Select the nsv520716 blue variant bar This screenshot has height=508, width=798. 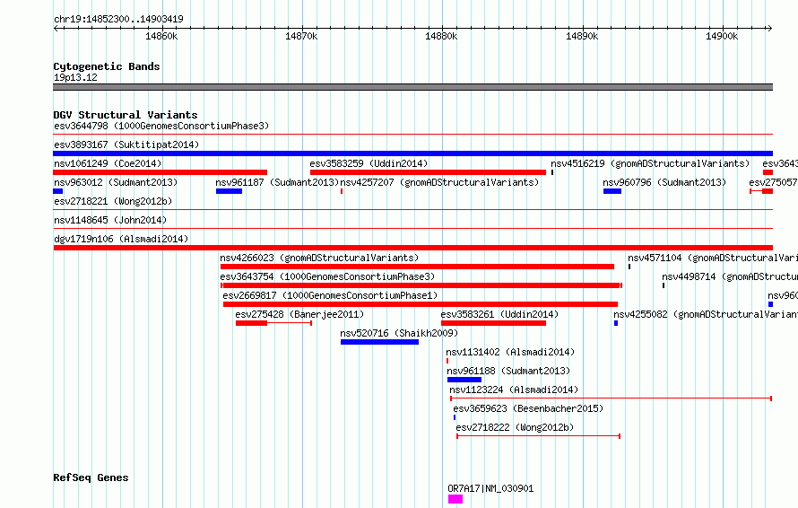click(379, 342)
